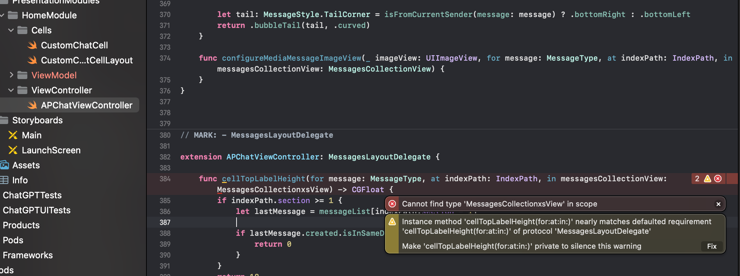Dismiss the 'Cannot find type' error popup
The width and height of the screenshot is (740, 276).
click(x=718, y=204)
